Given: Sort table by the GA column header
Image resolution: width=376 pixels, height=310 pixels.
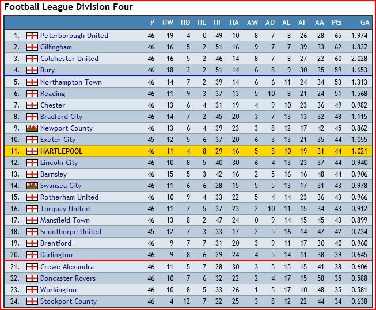Looking at the screenshot, I should pos(364,22).
